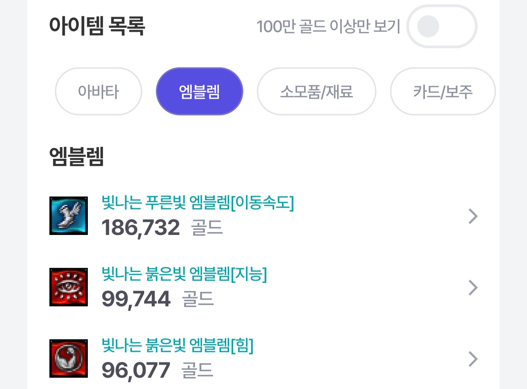
Task: Click the red eye emblem icon
Action: click(68, 287)
